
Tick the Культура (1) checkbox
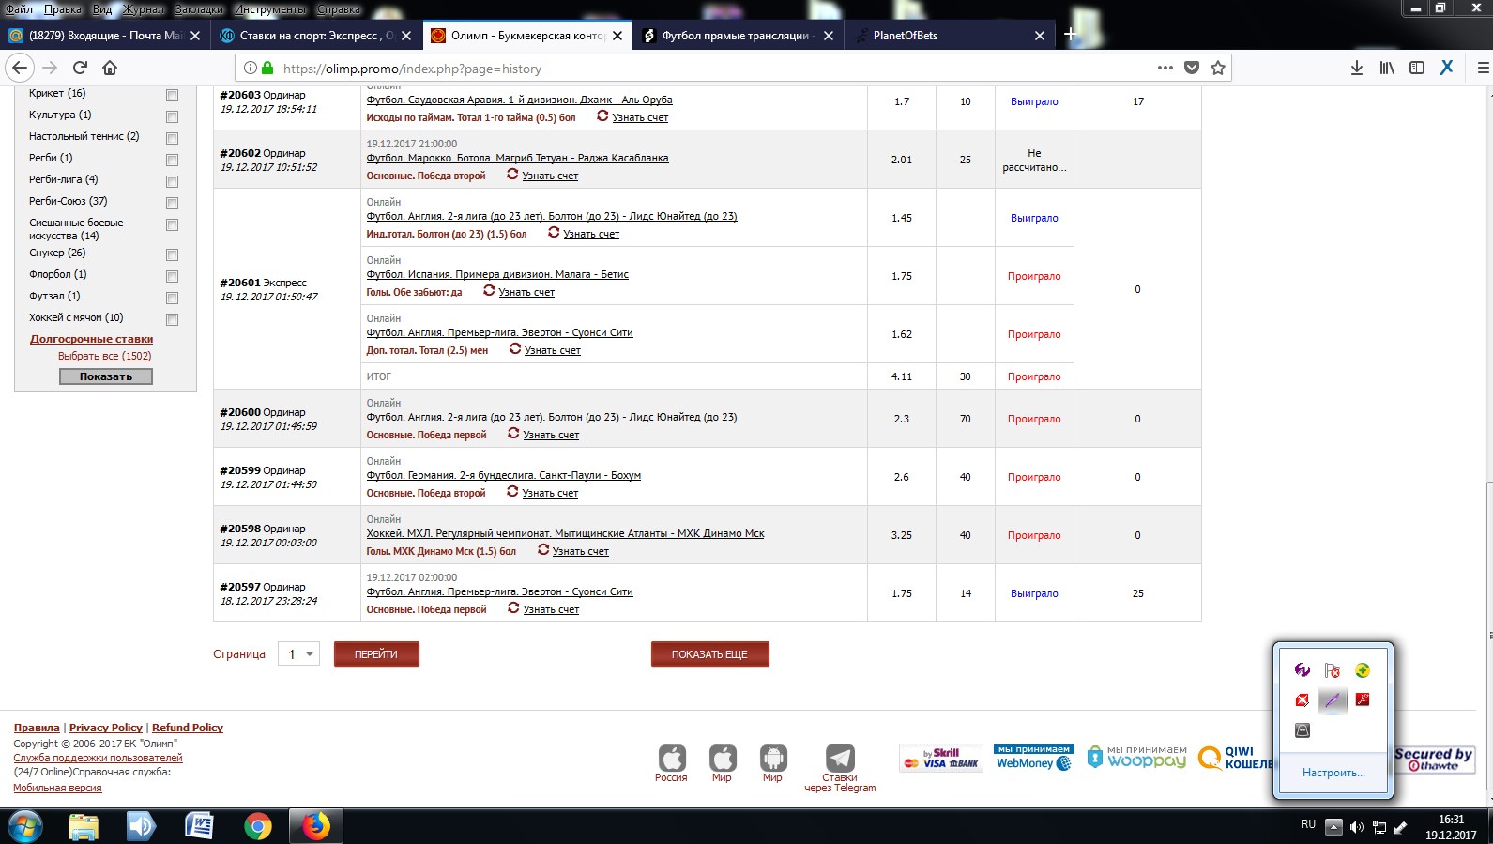click(x=172, y=116)
